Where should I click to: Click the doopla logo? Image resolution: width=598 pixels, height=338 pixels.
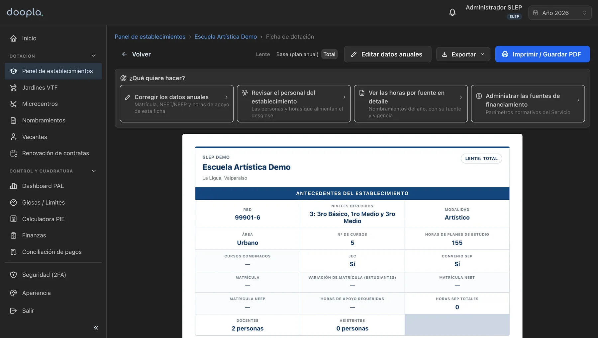pos(25,12)
